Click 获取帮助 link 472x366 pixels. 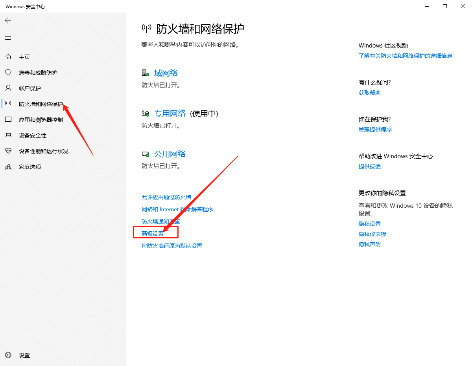point(370,93)
